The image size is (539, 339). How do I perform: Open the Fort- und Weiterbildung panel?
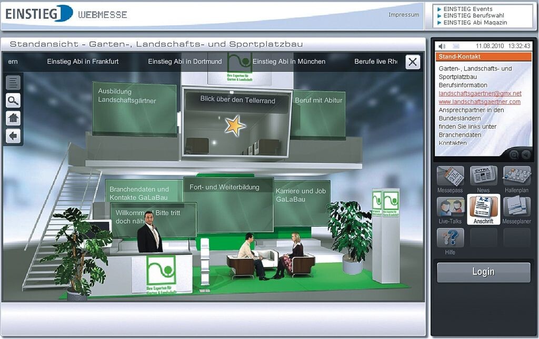228,204
